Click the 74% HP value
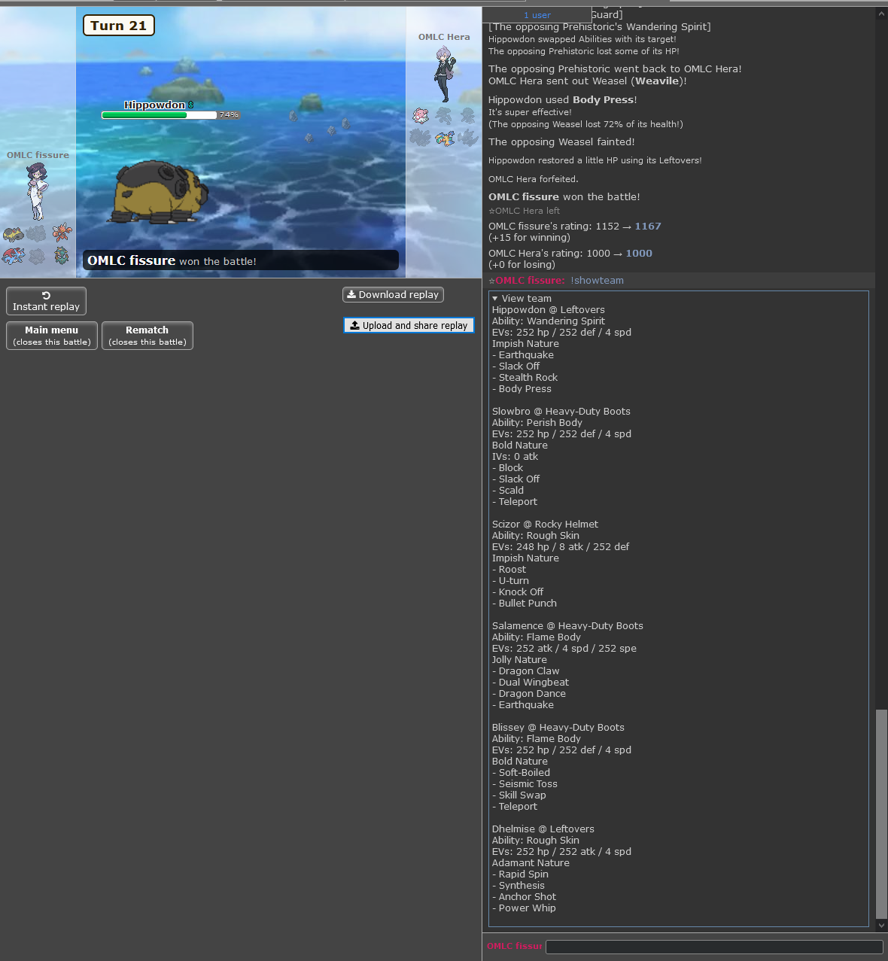Image resolution: width=888 pixels, height=961 pixels. point(230,115)
